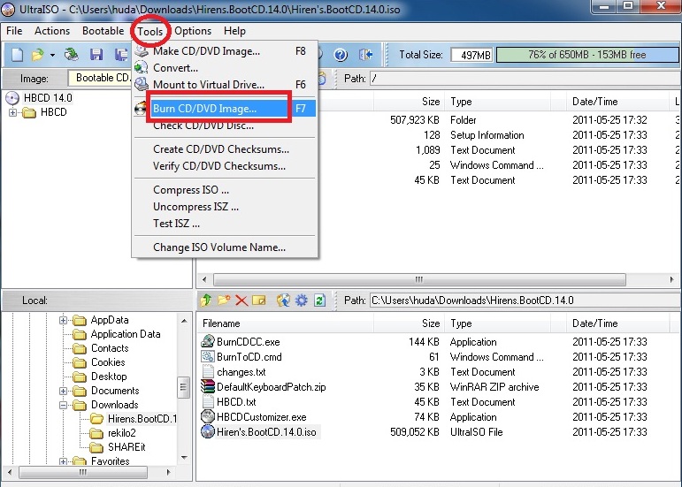The width and height of the screenshot is (682, 487).
Task: Select the rekilo2 folder in Local tree
Action: 122,433
